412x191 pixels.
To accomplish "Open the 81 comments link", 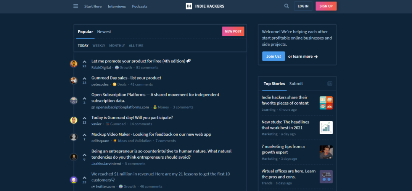I will click(x=147, y=68).
